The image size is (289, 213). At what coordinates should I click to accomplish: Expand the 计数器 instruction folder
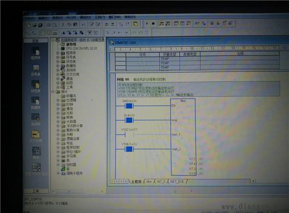[x=58, y=121]
